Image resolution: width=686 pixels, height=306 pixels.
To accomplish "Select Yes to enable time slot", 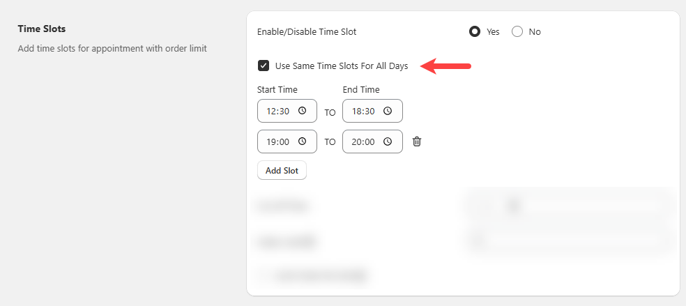I will pos(475,31).
